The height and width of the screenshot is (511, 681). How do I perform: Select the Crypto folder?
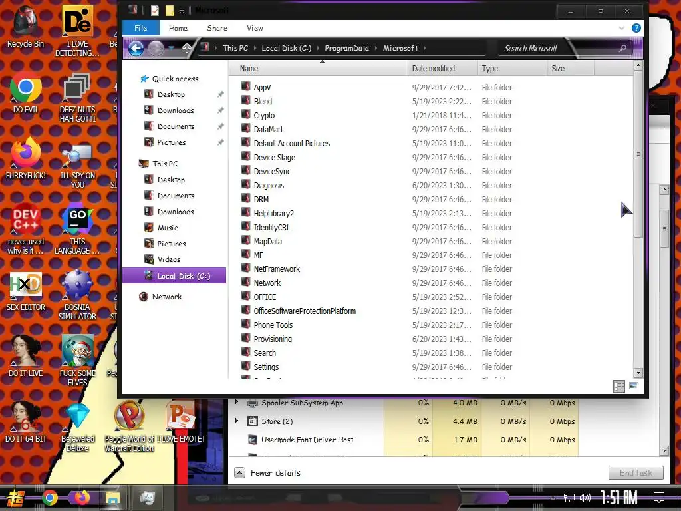[264, 116]
